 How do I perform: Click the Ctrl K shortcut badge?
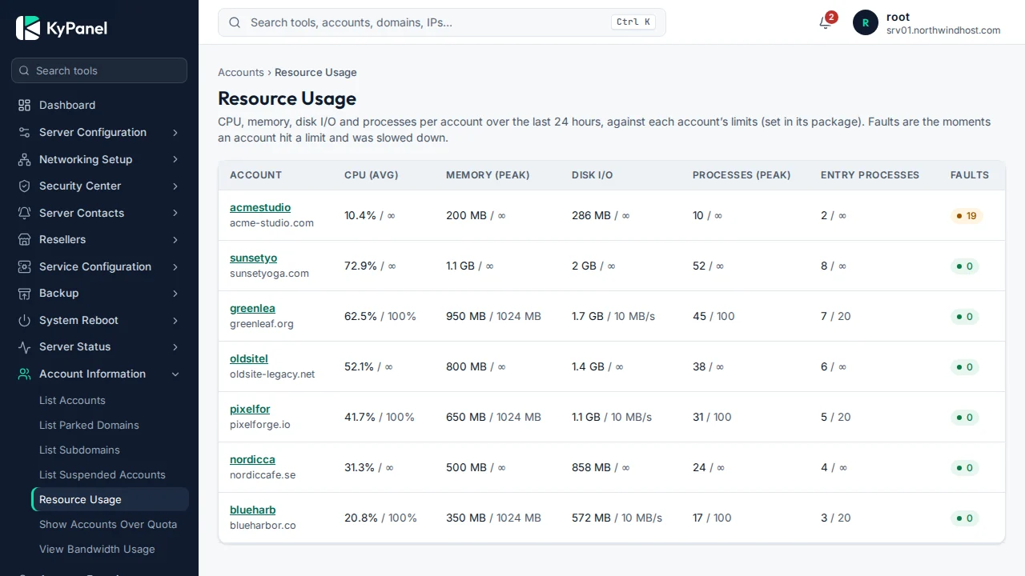tap(633, 22)
